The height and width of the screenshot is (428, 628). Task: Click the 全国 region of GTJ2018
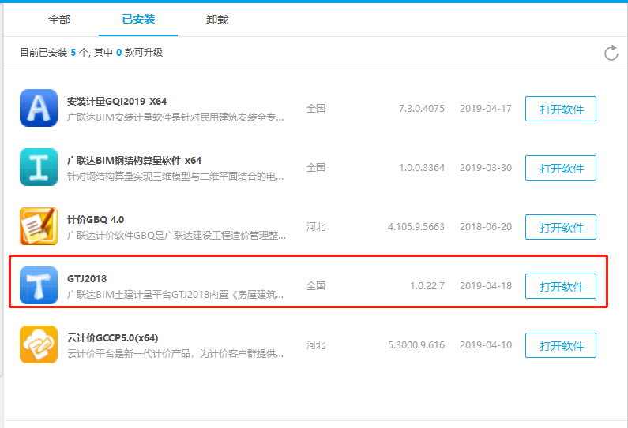point(316,286)
